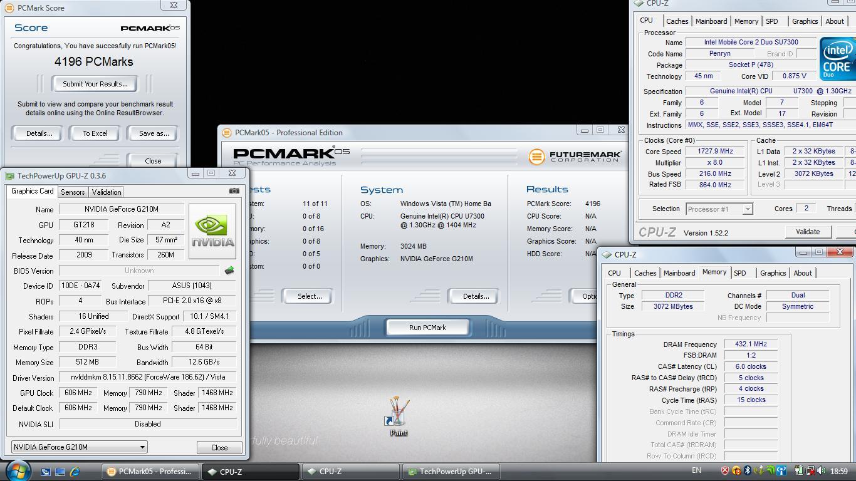
Task: Click the NVIDIA logo in GPU-Z
Action: pyautogui.click(x=212, y=230)
